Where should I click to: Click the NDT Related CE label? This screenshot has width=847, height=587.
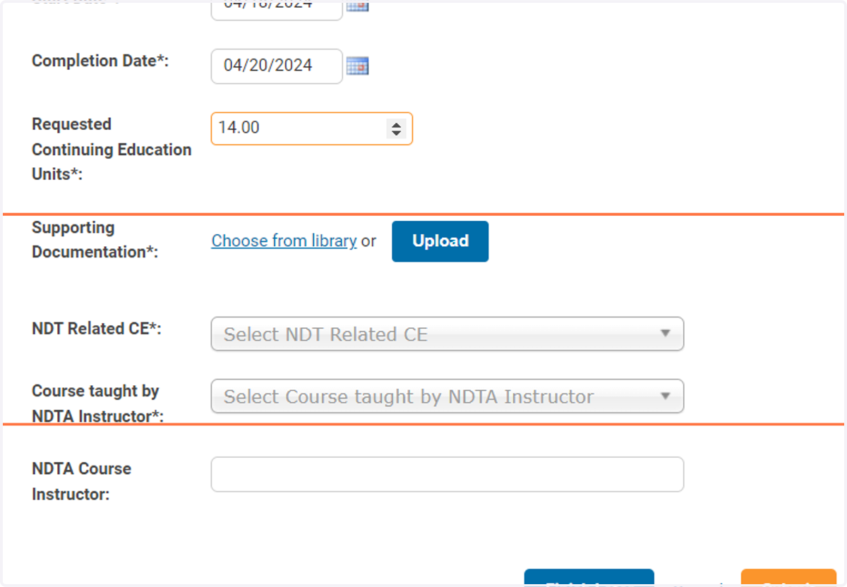click(x=97, y=329)
